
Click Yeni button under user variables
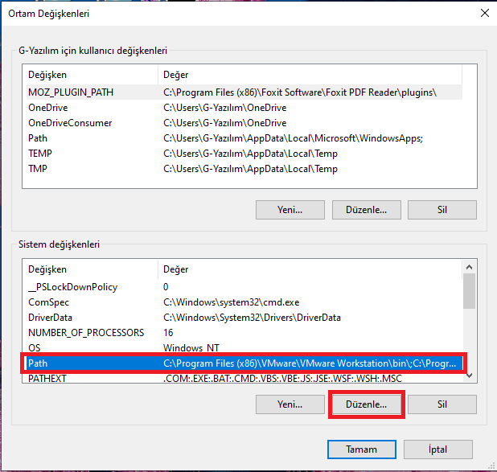[x=290, y=209]
